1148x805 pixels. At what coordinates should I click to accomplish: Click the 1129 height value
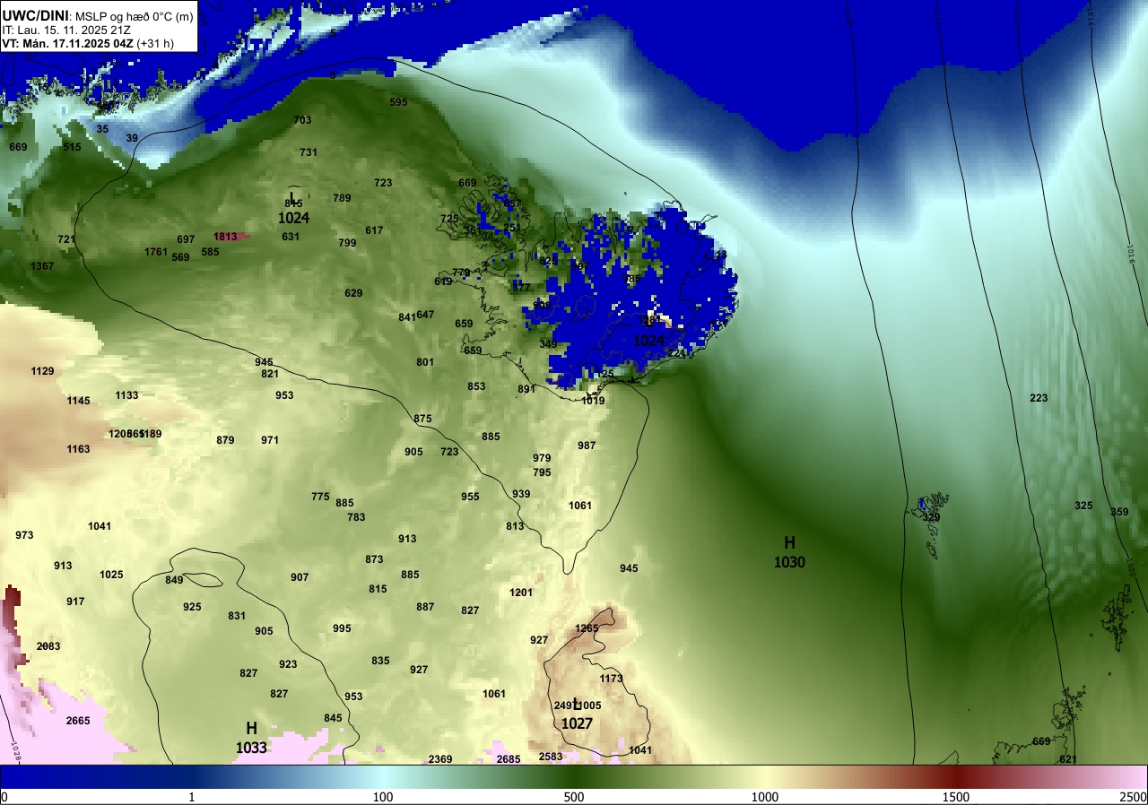[42, 371]
